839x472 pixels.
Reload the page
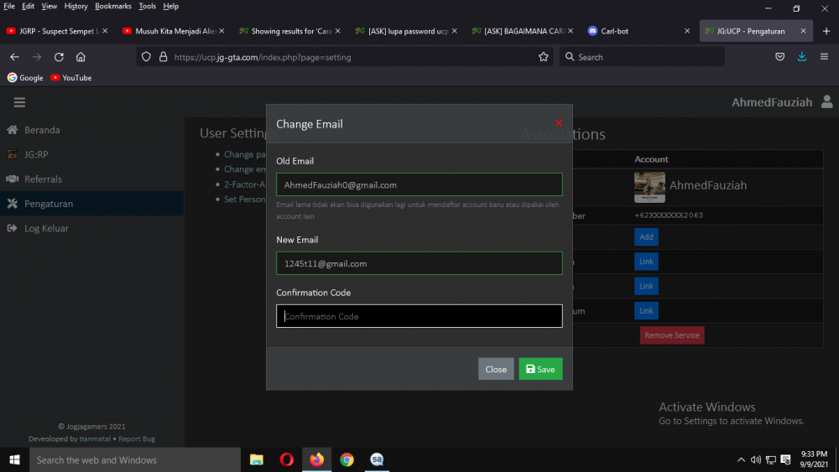coord(59,57)
